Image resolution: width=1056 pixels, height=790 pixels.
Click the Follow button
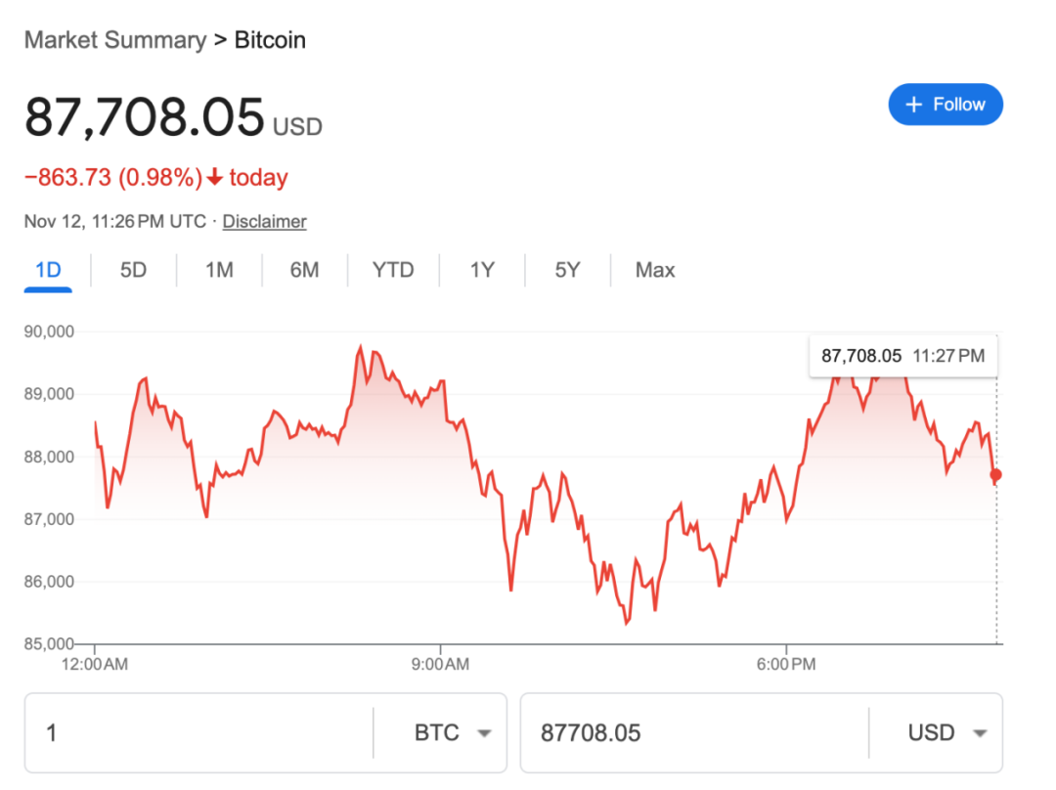[945, 105]
